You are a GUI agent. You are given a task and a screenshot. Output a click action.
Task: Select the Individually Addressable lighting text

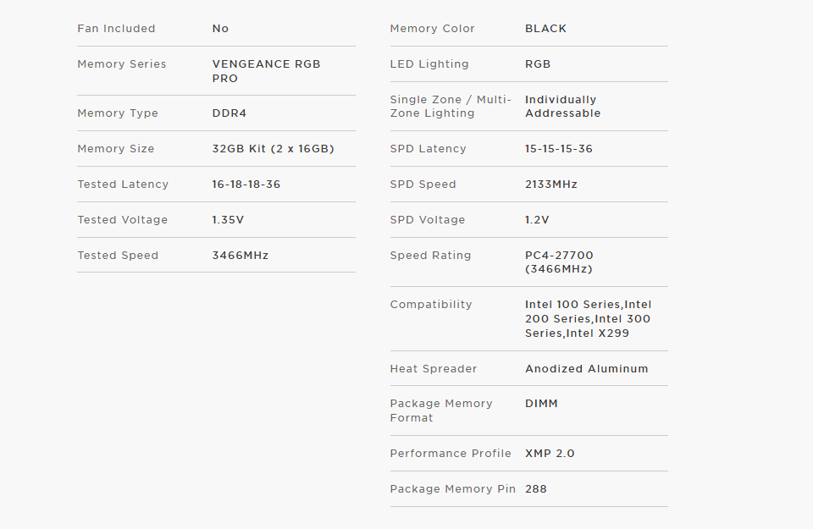click(x=562, y=106)
